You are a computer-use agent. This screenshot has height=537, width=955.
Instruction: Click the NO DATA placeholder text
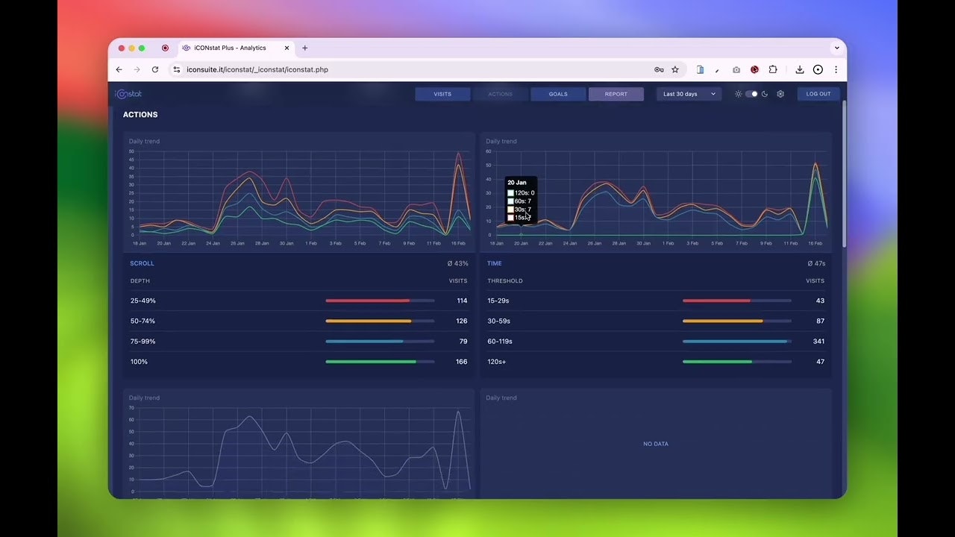coord(656,444)
